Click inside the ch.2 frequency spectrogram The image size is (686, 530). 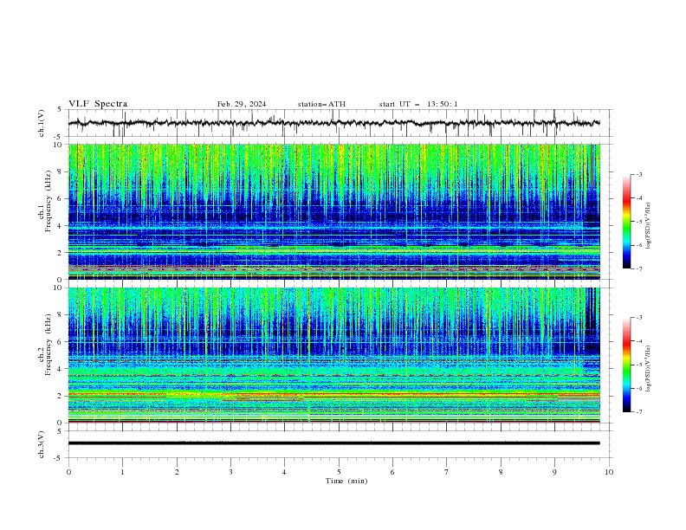333,355
